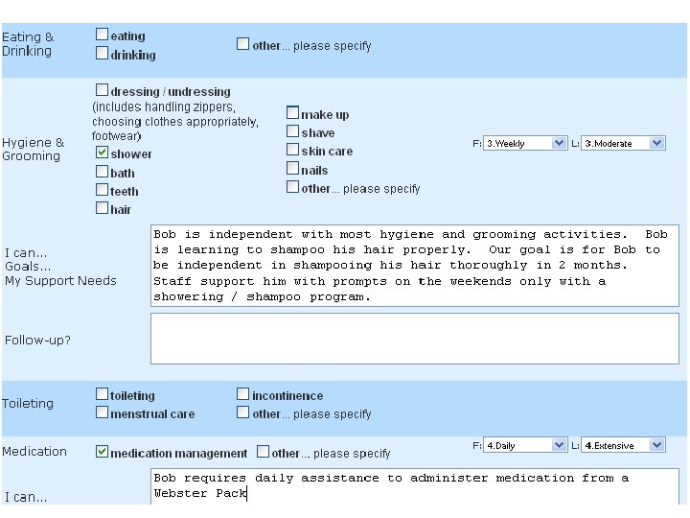The height and width of the screenshot is (518, 690).
Task: Tick the toileting checkbox
Action: pos(102,394)
